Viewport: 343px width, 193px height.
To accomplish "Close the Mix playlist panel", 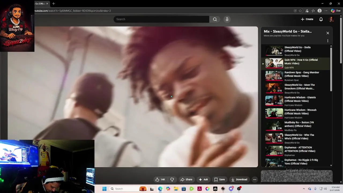I will click(x=328, y=33).
